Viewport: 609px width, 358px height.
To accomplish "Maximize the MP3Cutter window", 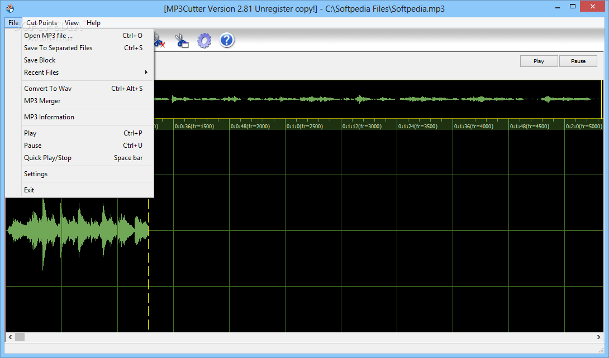I will pyautogui.click(x=573, y=7).
